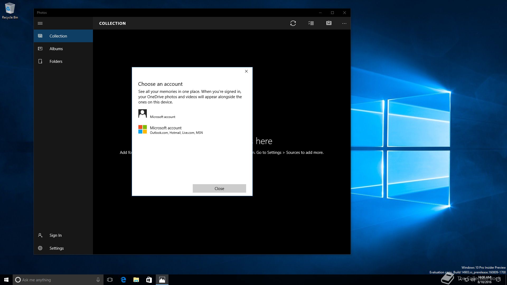The width and height of the screenshot is (507, 285).
Task: Close the Choose an account dialog with X
Action: (246, 71)
